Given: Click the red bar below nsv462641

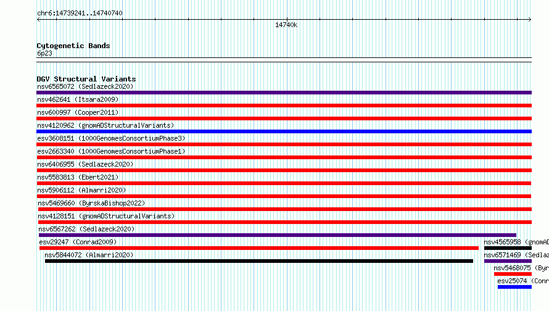Looking at the screenshot, I should (x=284, y=106).
